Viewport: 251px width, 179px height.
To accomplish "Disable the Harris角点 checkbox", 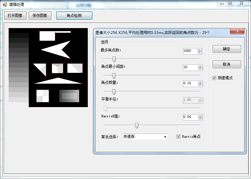I will coord(178,136).
